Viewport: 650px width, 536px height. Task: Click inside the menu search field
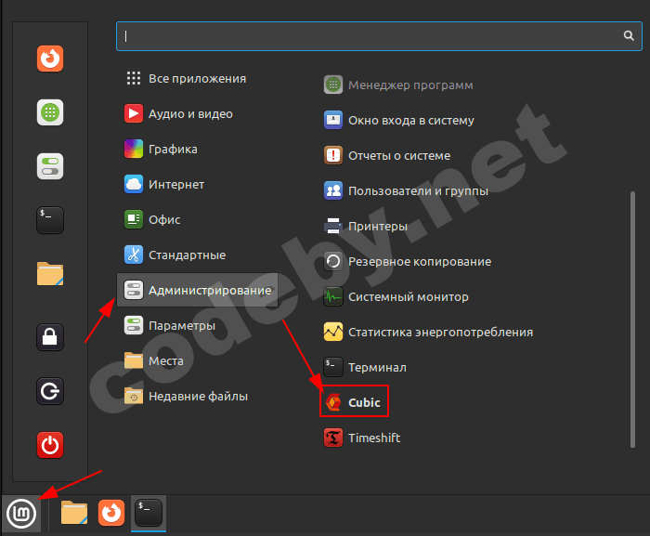(x=379, y=36)
